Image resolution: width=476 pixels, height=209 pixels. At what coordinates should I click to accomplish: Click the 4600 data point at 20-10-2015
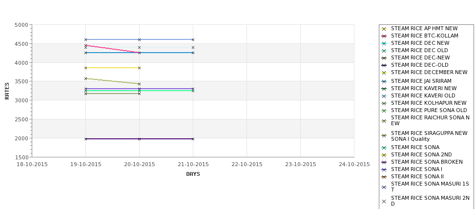click(139, 39)
